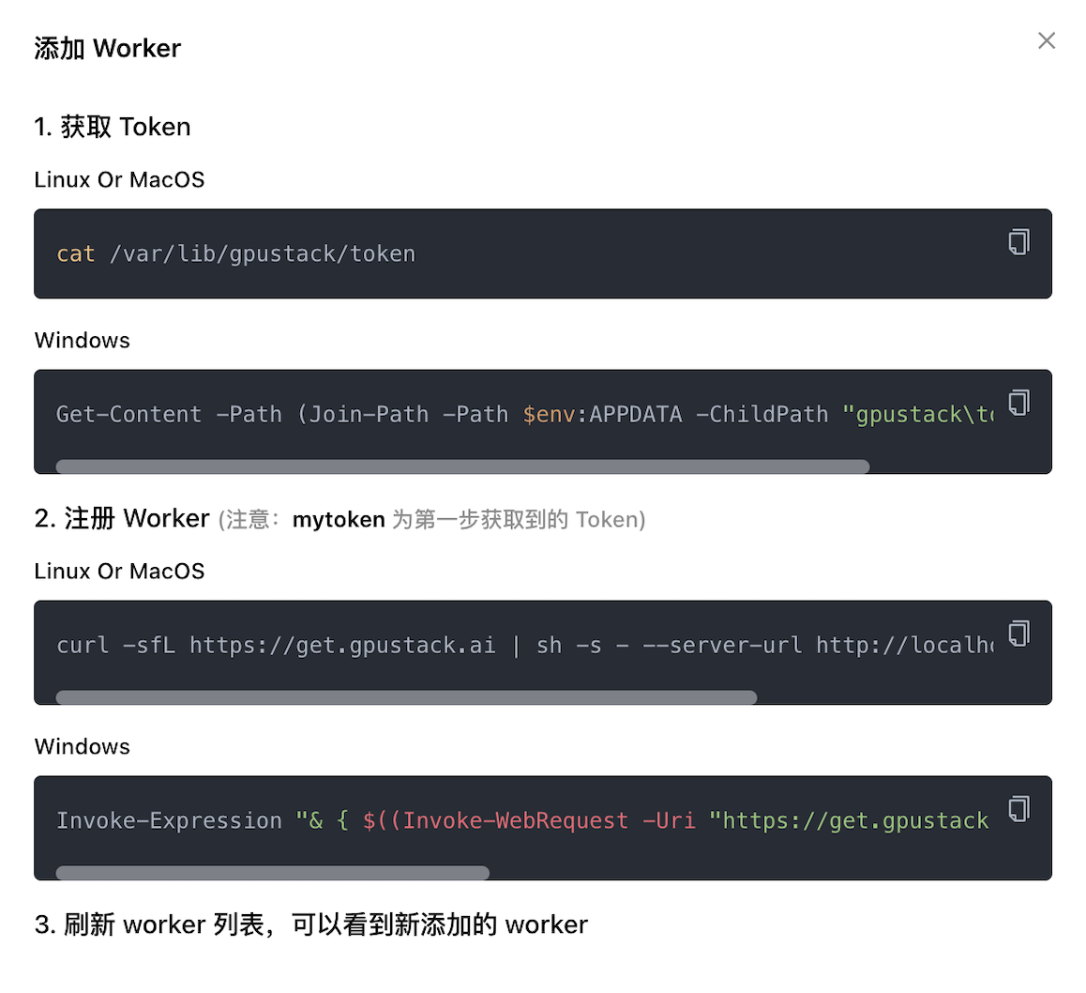Image resolution: width=1086 pixels, height=993 pixels.
Task: Click the 添加 Worker dialog title
Action: (107, 49)
